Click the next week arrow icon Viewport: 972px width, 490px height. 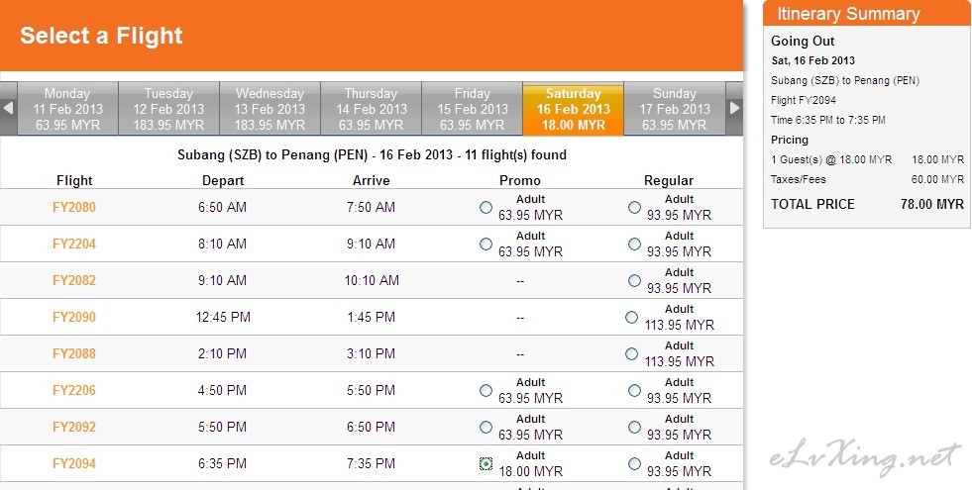click(x=734, y=109)
